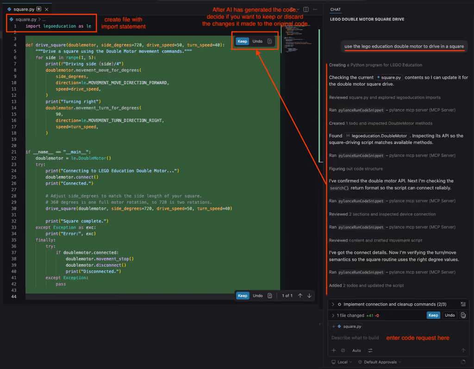
Task: Open the Auto model picker
Action: (x=356, y=350)
